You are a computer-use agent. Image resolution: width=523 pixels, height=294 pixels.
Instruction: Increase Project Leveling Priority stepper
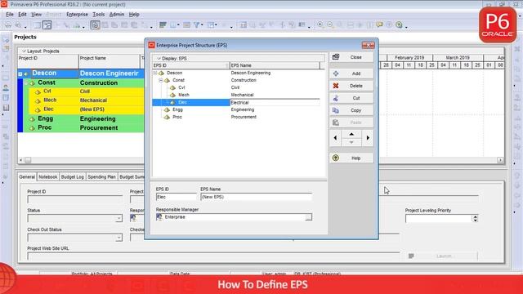click(476, 216)
